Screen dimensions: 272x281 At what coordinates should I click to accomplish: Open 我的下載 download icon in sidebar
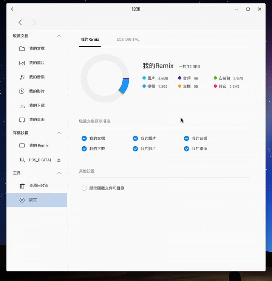coord(22,105)
